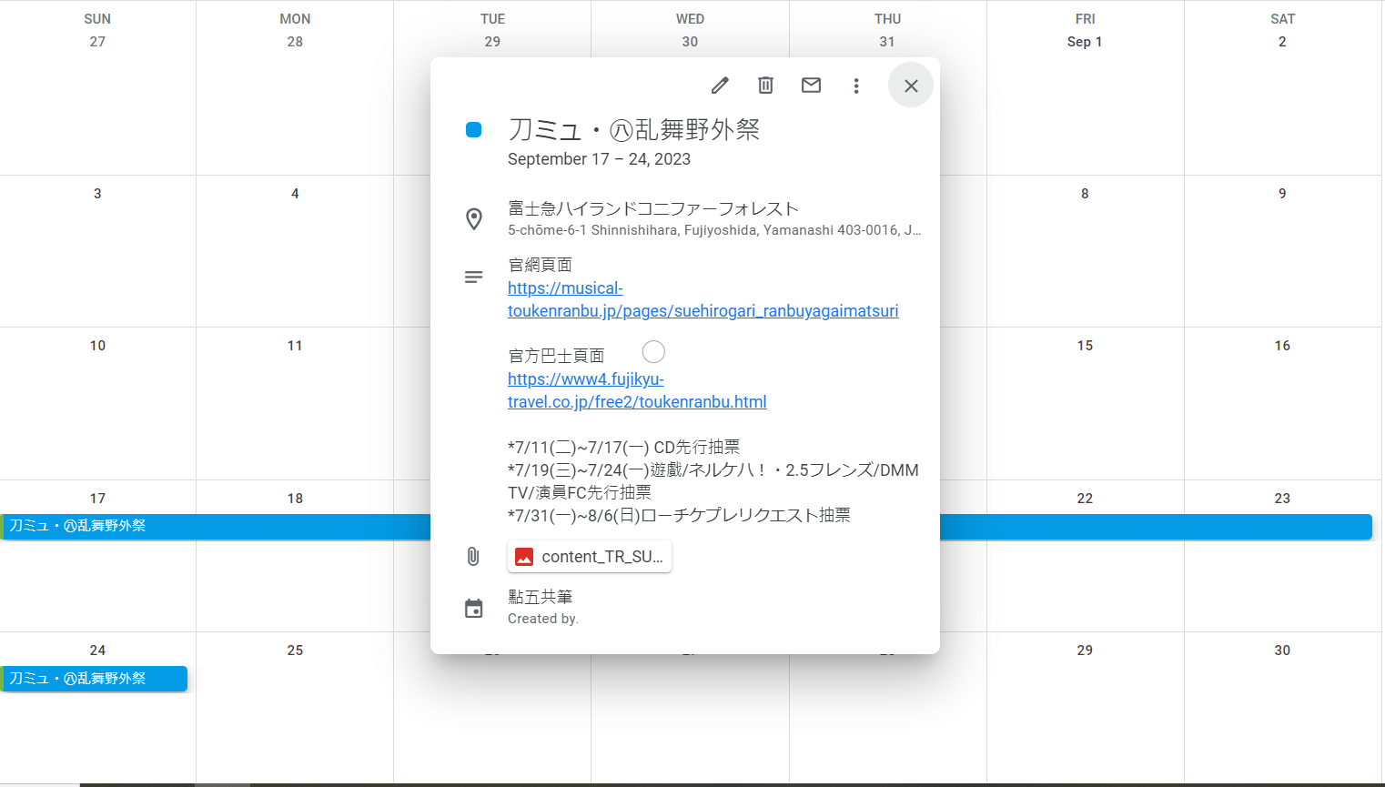
Task: Open the content_TR_SU attachment chip
Action: [590, 557]
